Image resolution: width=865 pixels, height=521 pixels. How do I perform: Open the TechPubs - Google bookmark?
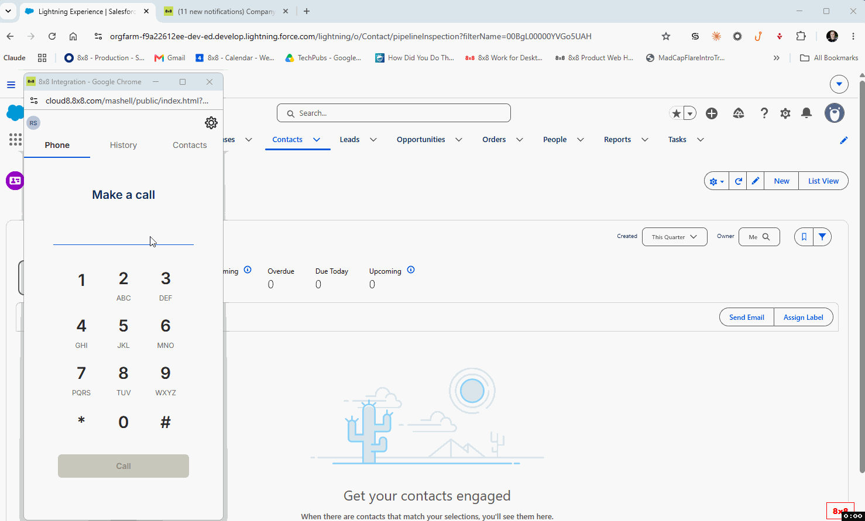[x=323, y=58]
